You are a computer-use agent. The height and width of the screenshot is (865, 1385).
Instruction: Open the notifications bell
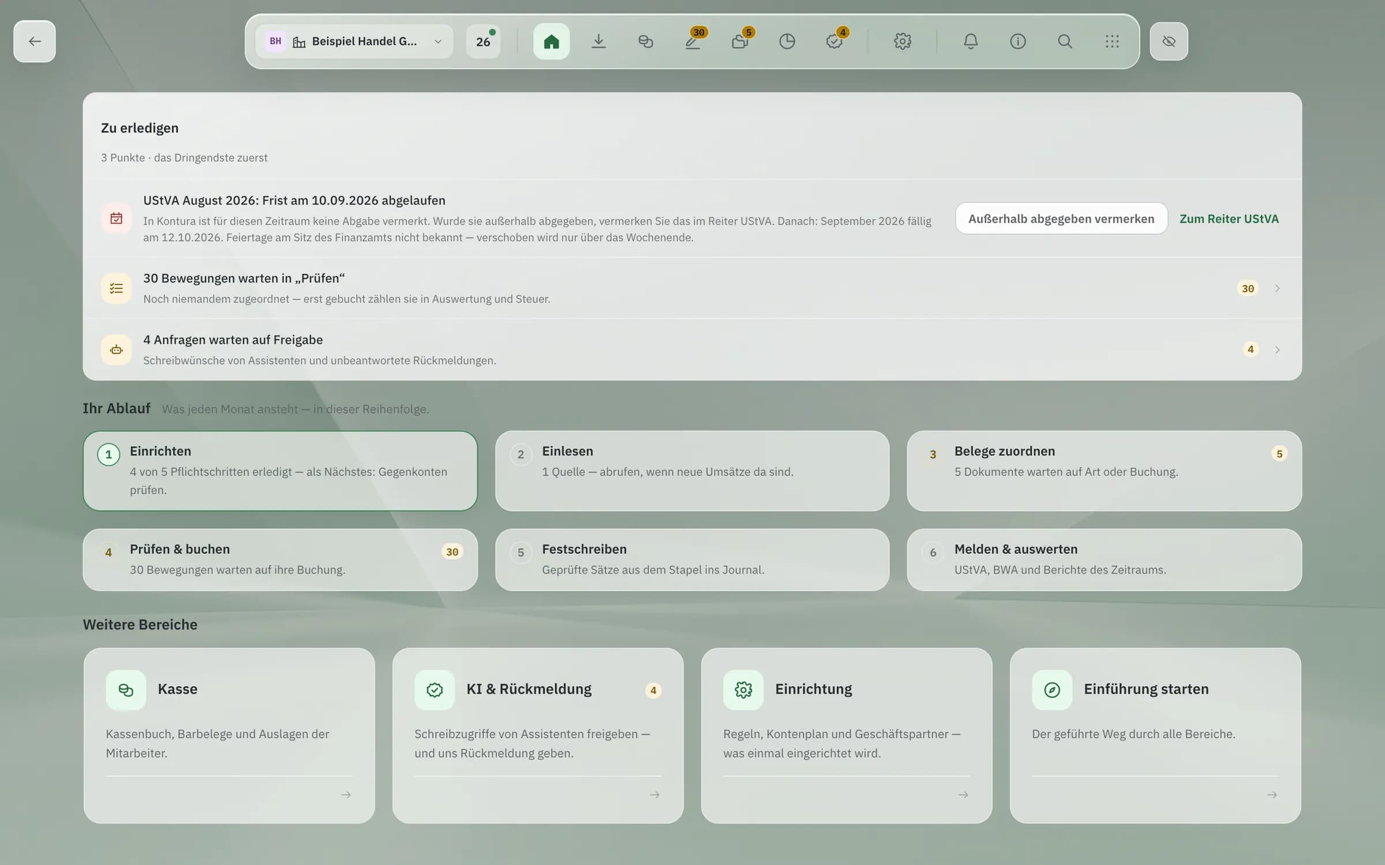(x=971, y=42)
